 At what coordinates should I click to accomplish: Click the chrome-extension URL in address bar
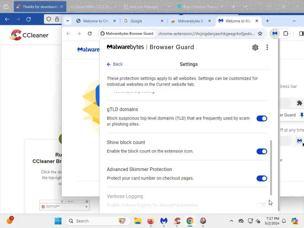pyautogui.click(x=206, y=34)
